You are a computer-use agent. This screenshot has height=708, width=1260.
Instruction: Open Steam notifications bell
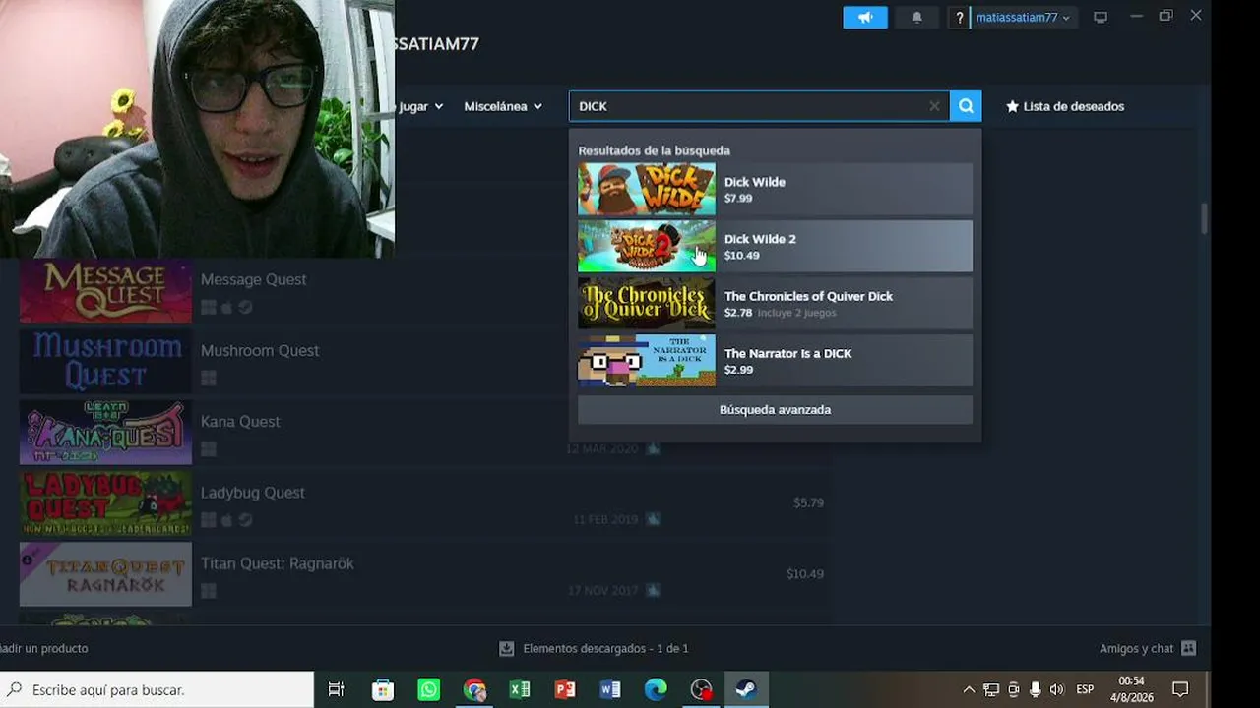[917, 18]
